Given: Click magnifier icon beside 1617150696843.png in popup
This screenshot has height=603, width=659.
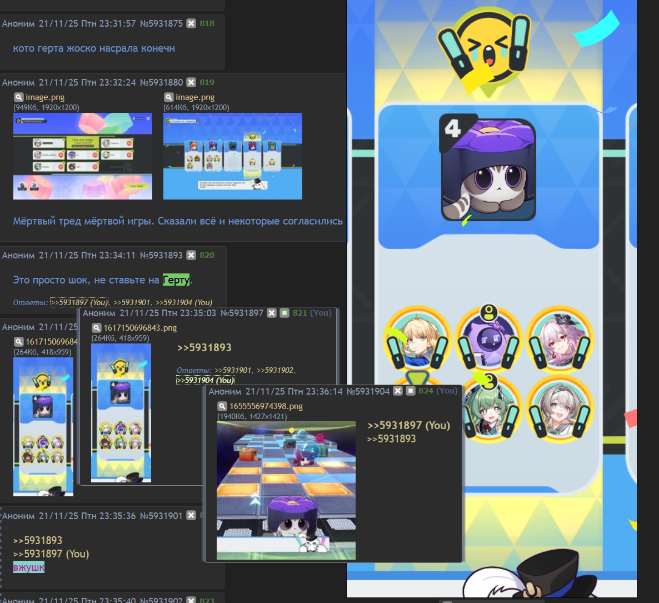Looking at the screenshot, I should tap(97, 327).
